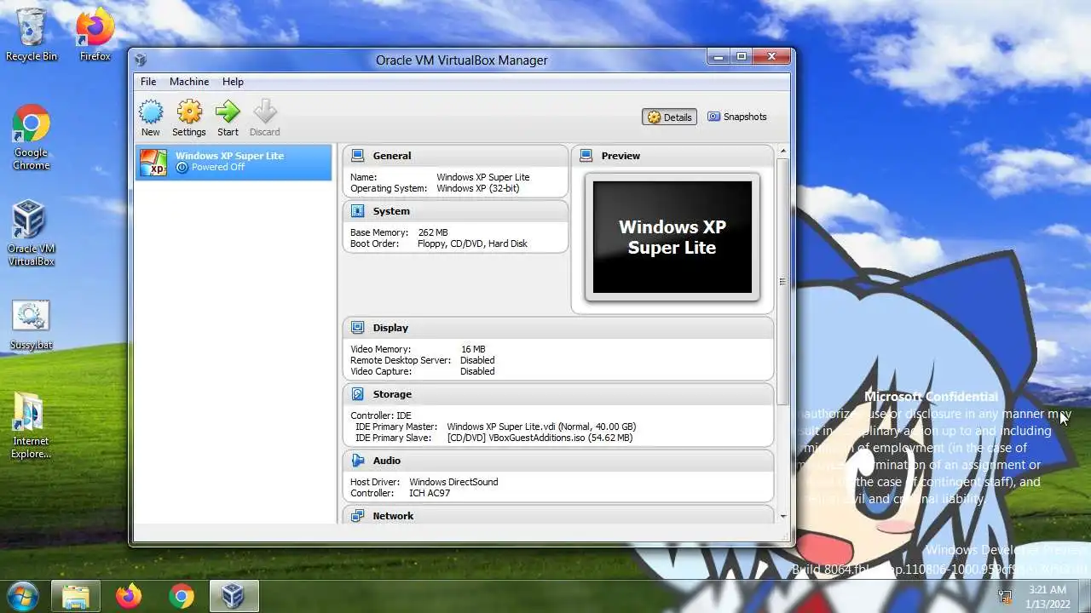Click the Display section header
Image resolution: width=1091 pixels, height=613 pixels.
click(x=558, y=328)
